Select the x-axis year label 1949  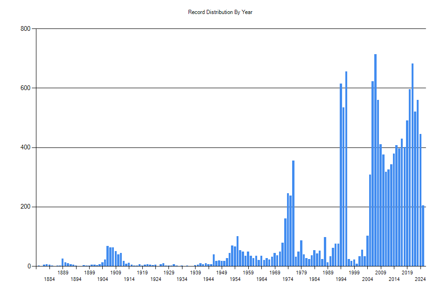click(222, 273)
